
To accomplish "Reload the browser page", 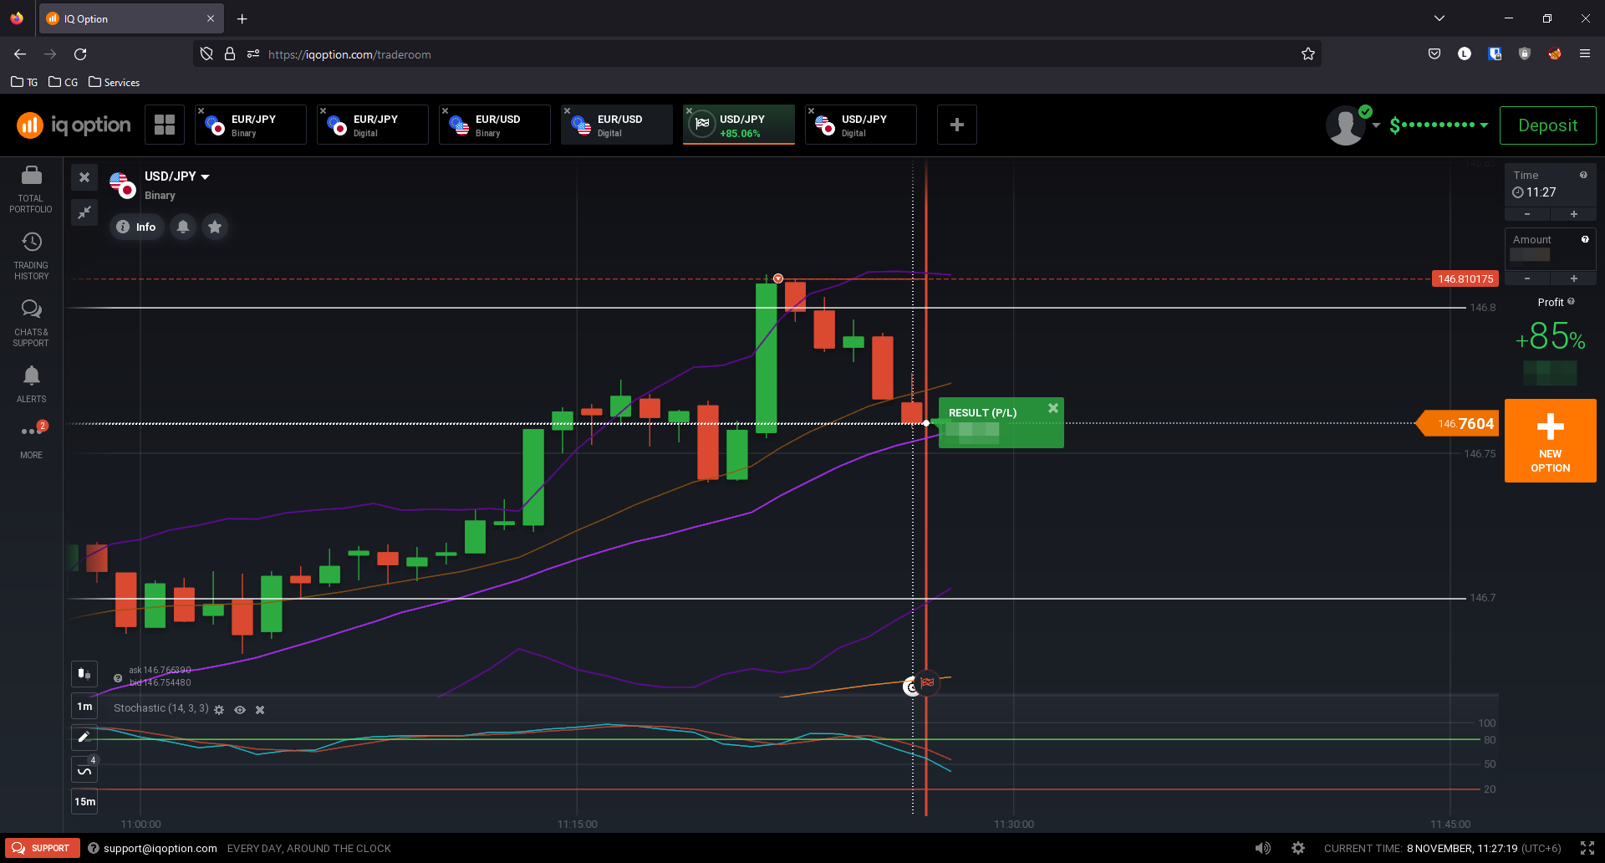I will tap(80, 54).
